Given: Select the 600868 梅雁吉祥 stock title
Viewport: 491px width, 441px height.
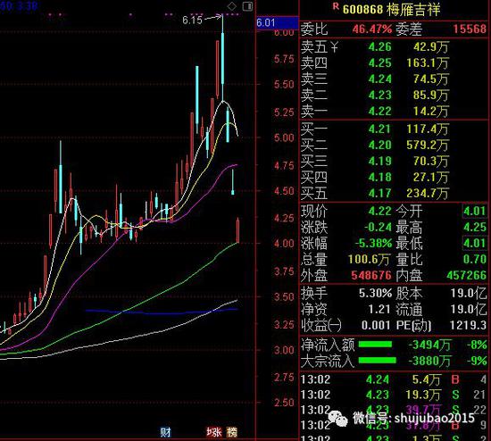Looking at the screenshot, I should pyautogui.click(x=391, y=10).
